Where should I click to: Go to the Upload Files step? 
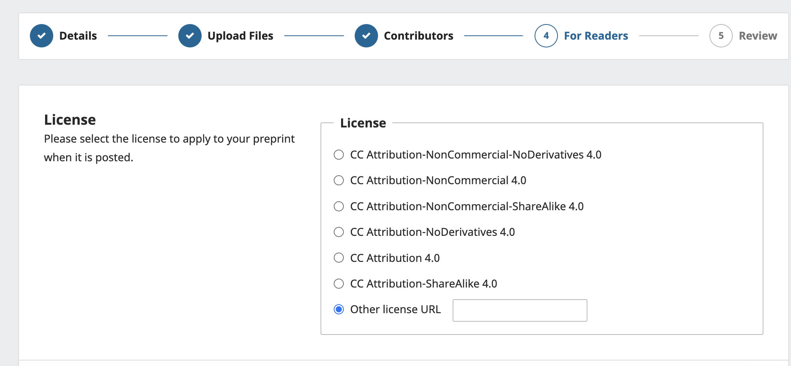click(x=240, y=36)
